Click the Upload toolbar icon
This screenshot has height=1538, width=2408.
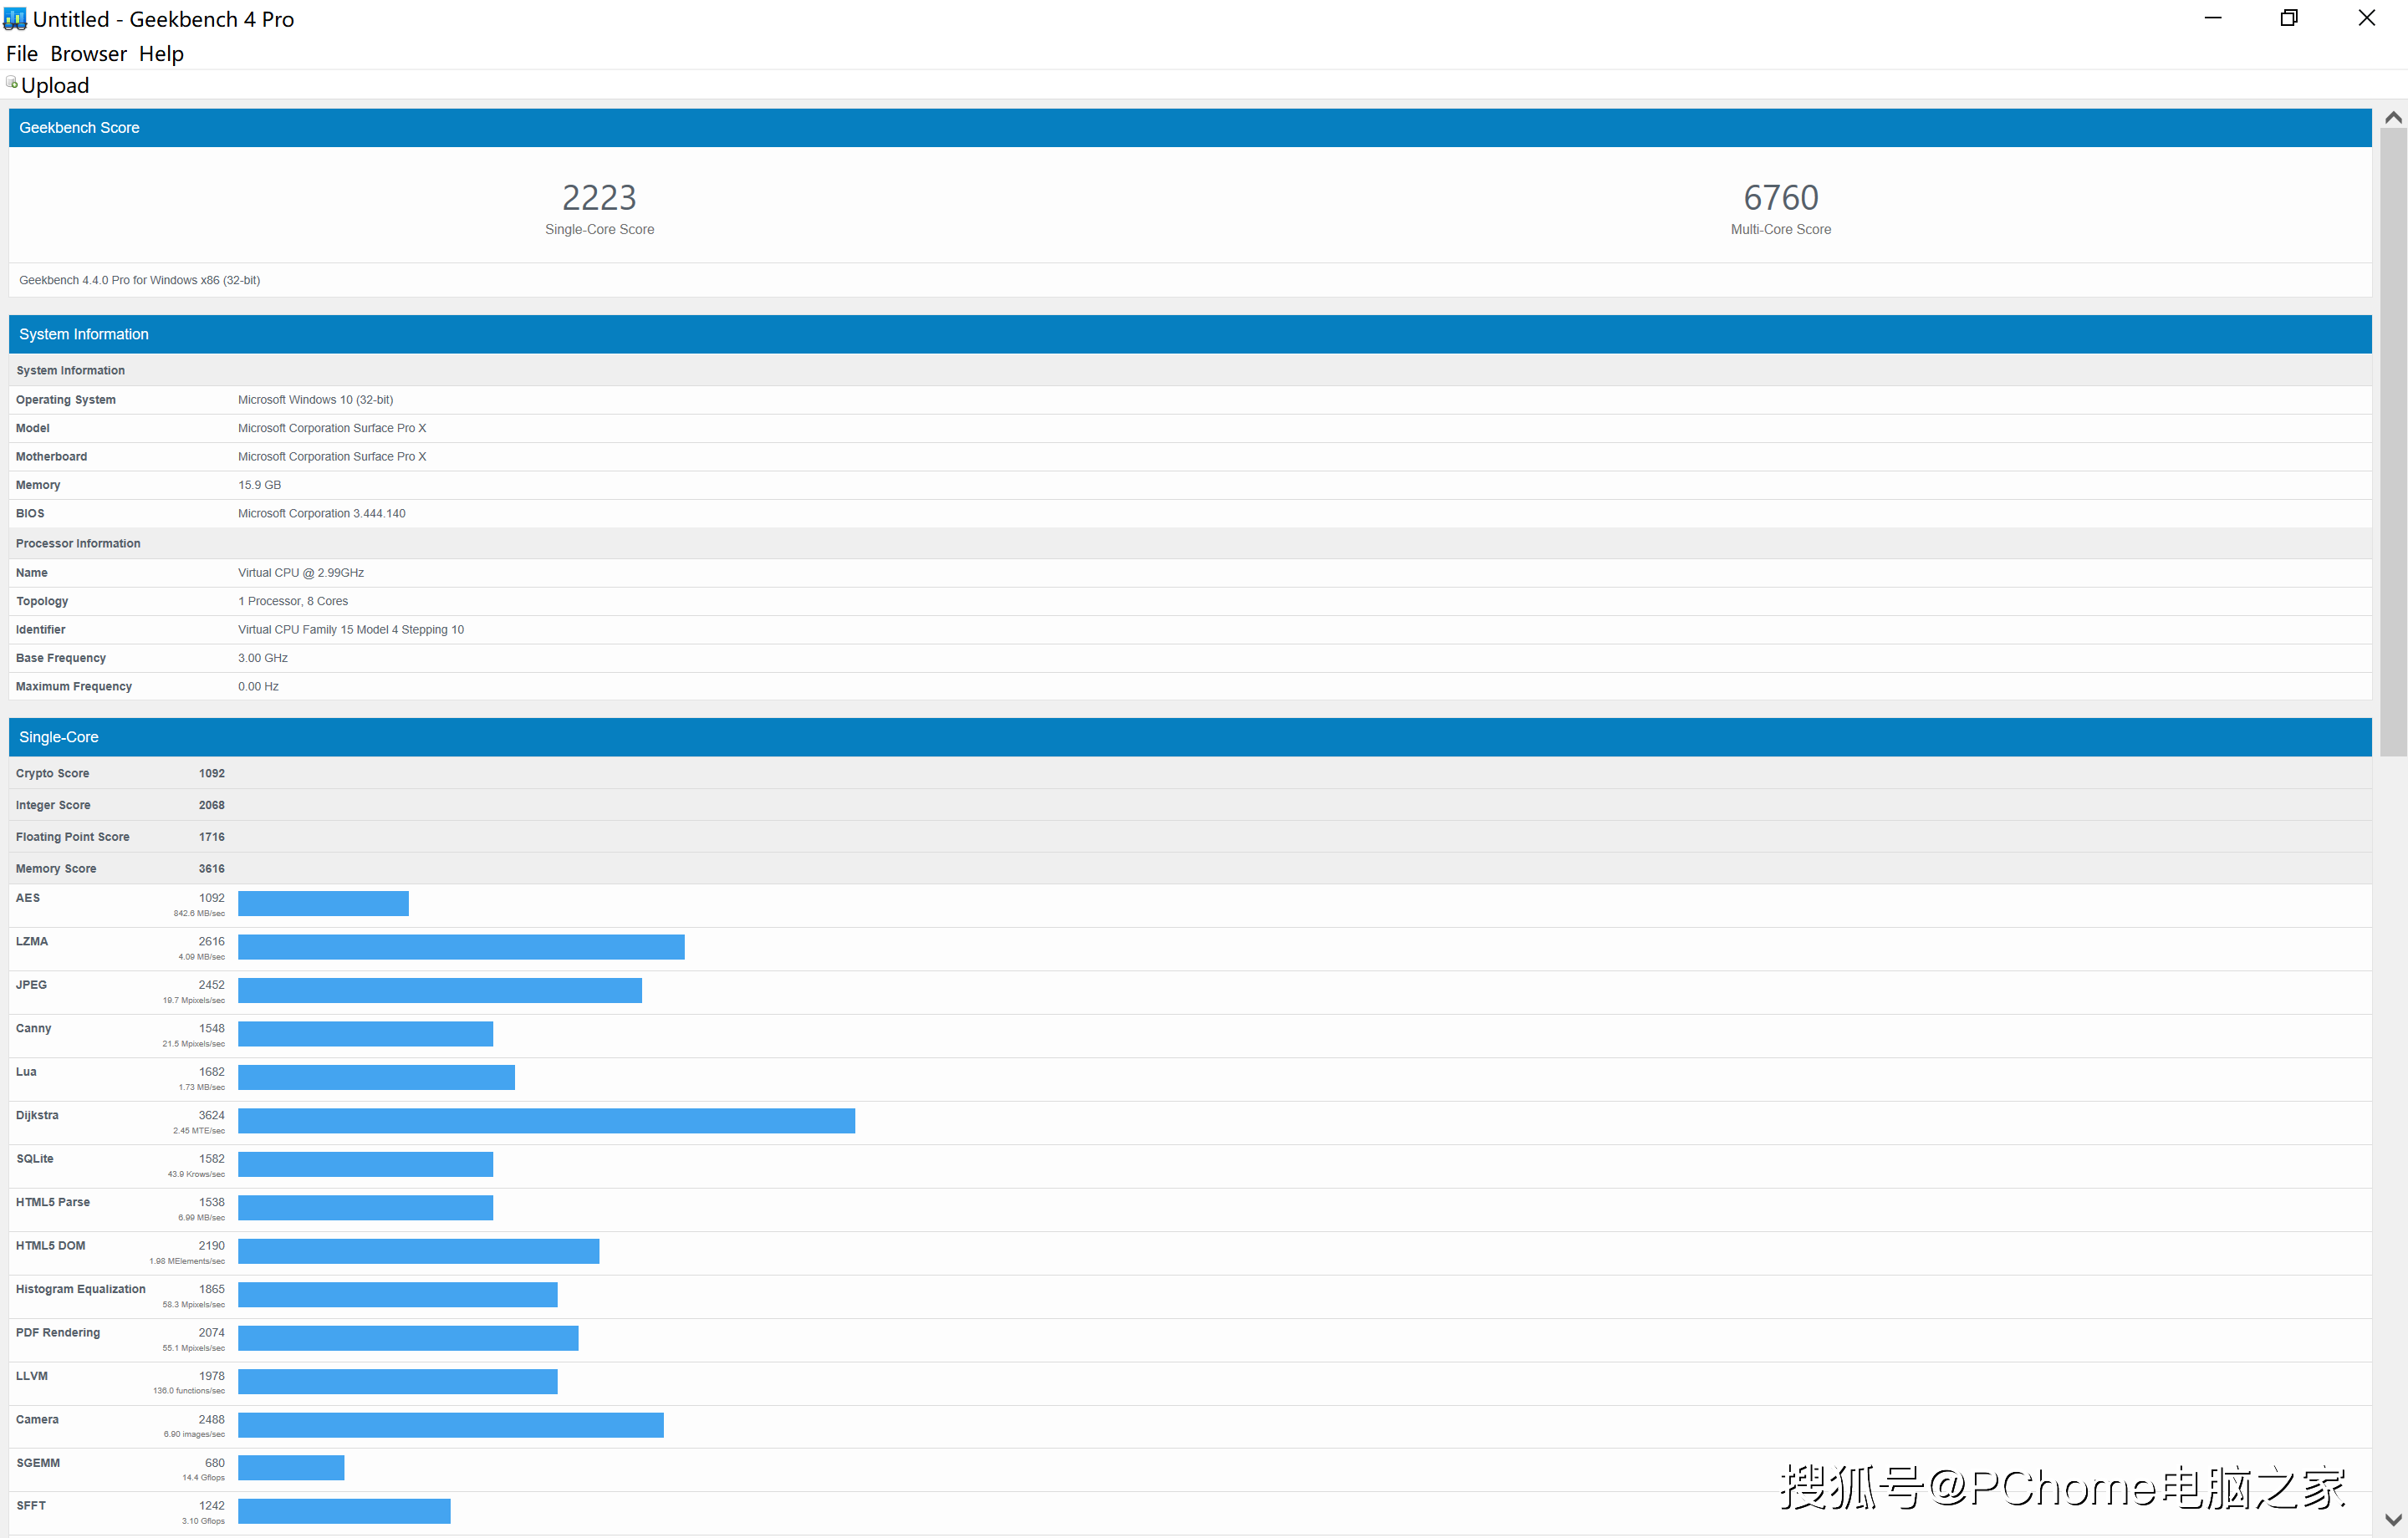12,83
